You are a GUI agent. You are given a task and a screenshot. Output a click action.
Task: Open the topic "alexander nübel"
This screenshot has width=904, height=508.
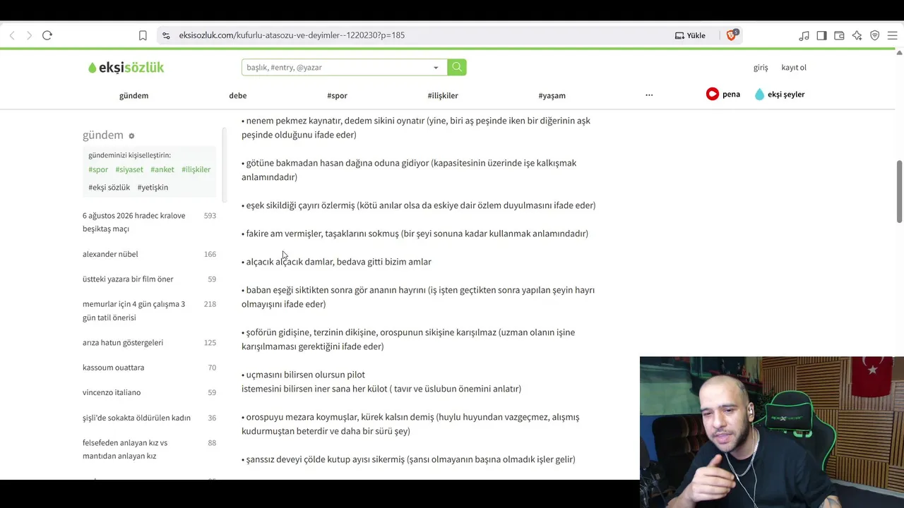point(110,254)
